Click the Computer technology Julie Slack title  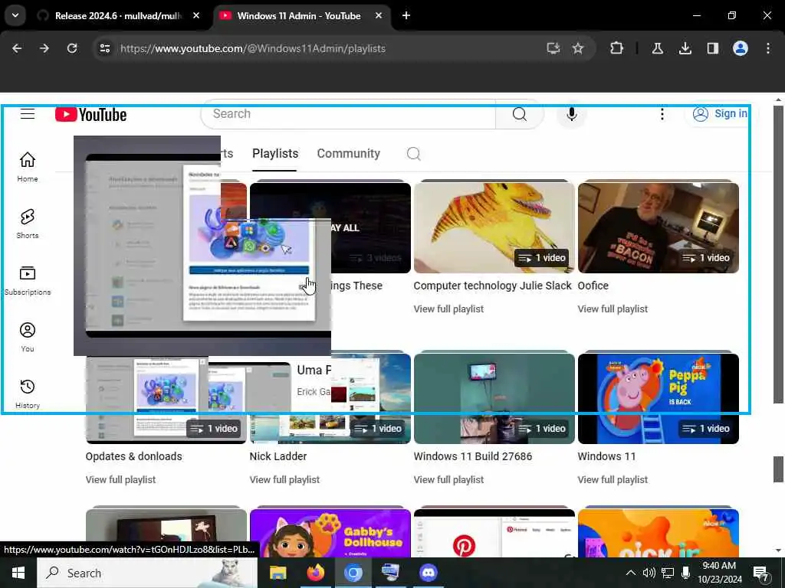(492, 286)
